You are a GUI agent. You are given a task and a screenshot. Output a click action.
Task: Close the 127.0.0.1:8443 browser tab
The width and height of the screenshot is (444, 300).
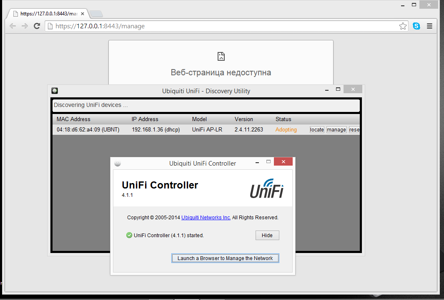point(83,14)
